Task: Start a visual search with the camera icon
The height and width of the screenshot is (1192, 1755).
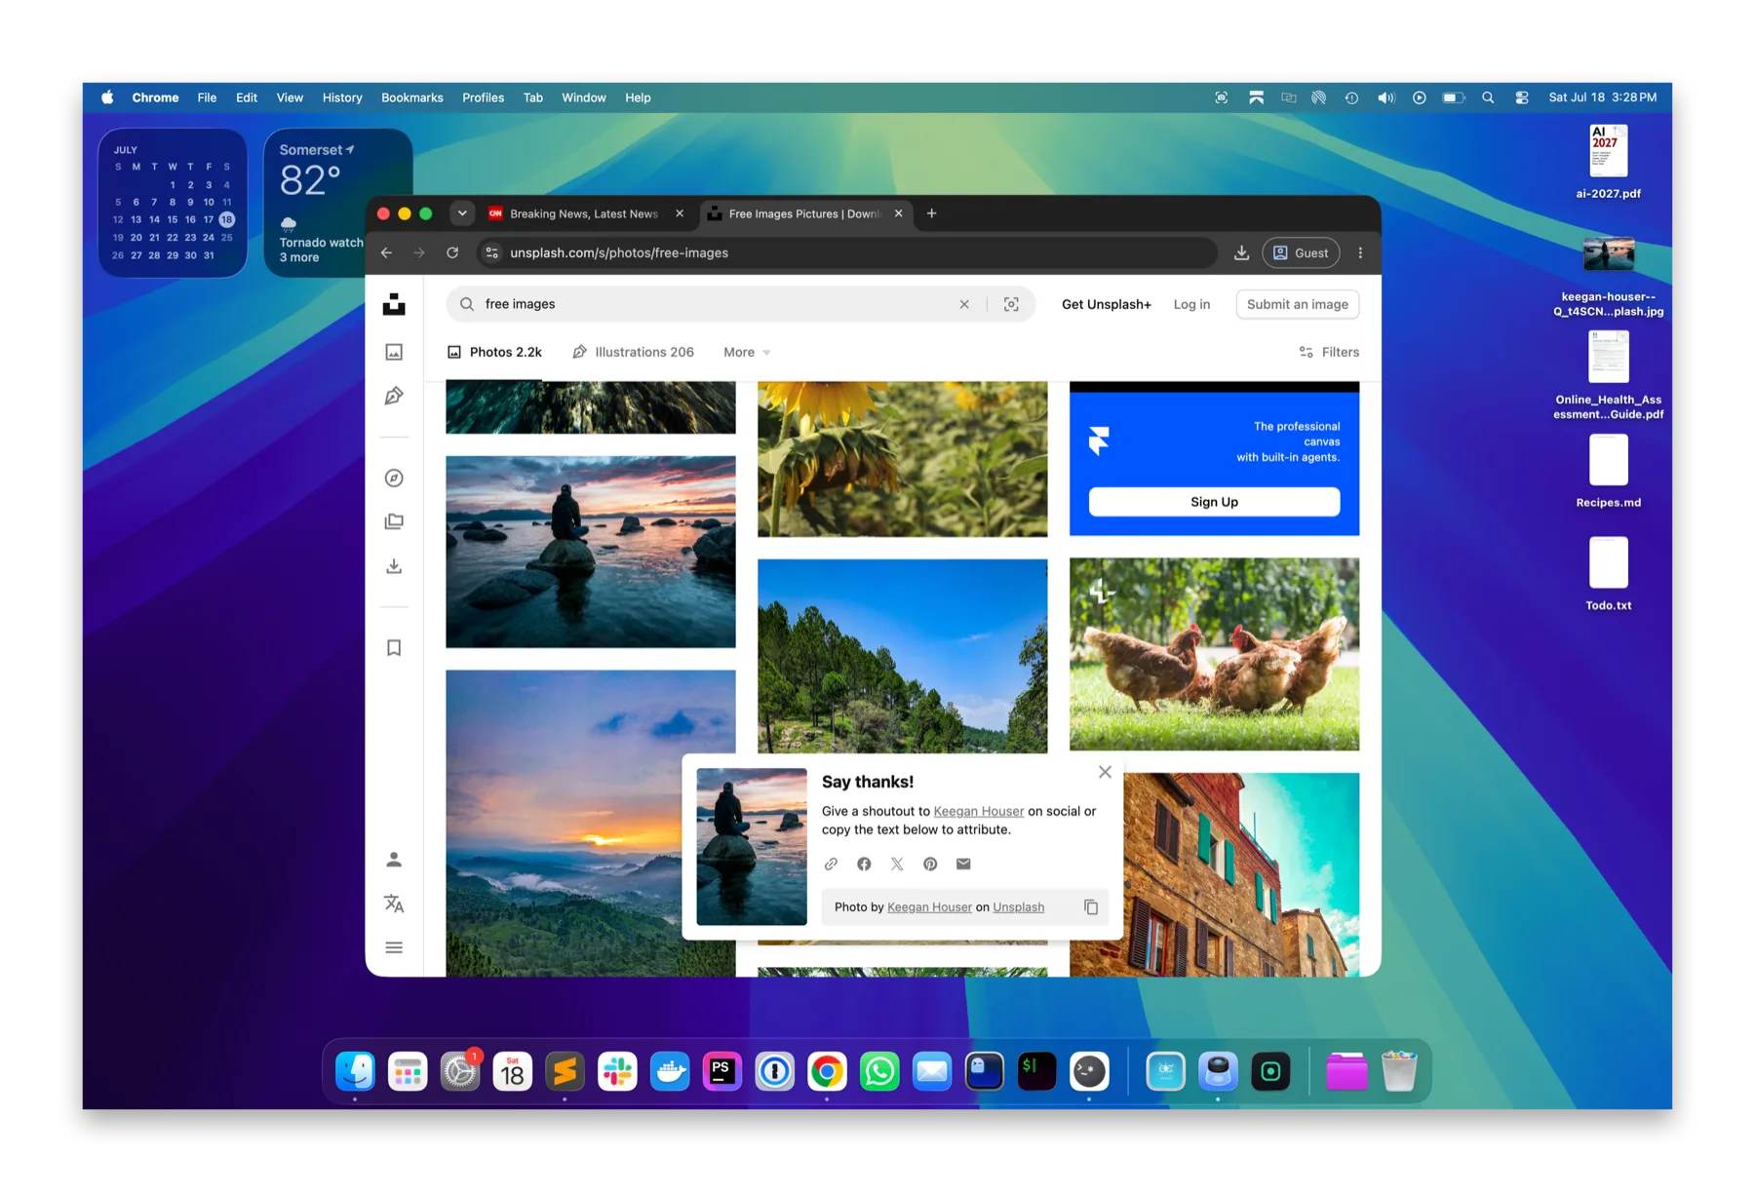Action: [x=1011, y=304]
